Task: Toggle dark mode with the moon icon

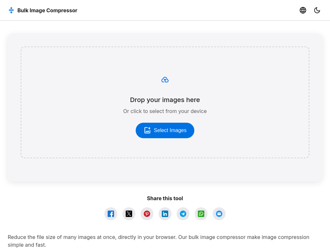Action: click(317, 10)
